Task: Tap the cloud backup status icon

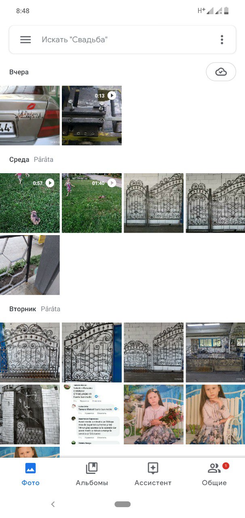Action: click(221, 72)
